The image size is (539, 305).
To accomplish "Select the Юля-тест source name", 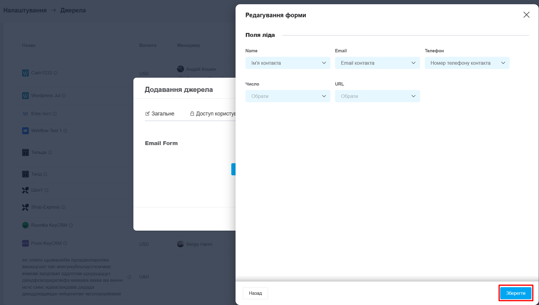I will coord(41,114).
